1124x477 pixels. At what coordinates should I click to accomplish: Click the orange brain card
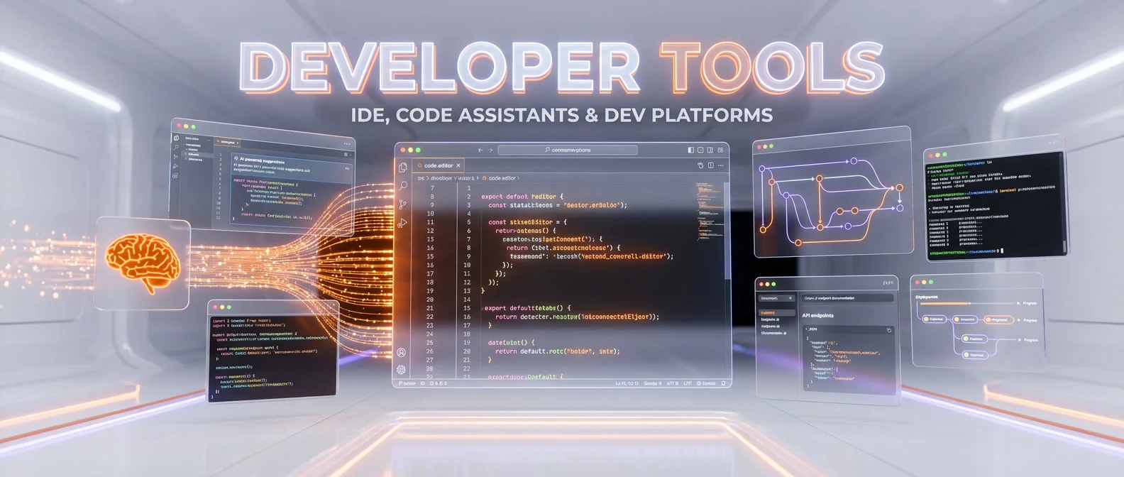[143, 263]
